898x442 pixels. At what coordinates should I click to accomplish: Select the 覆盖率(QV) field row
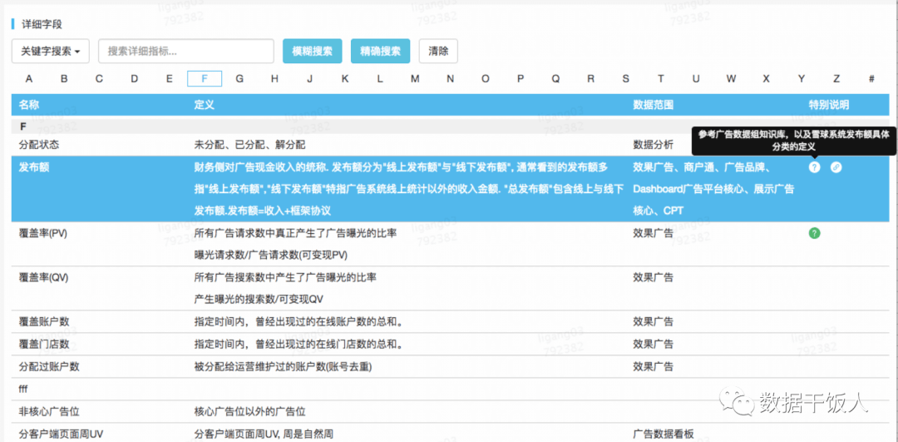43,277
